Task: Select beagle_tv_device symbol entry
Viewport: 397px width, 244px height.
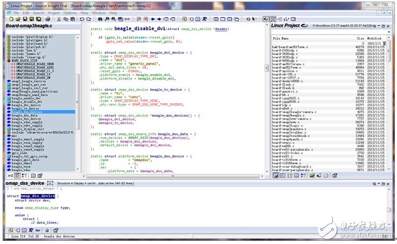Action: 25,108
